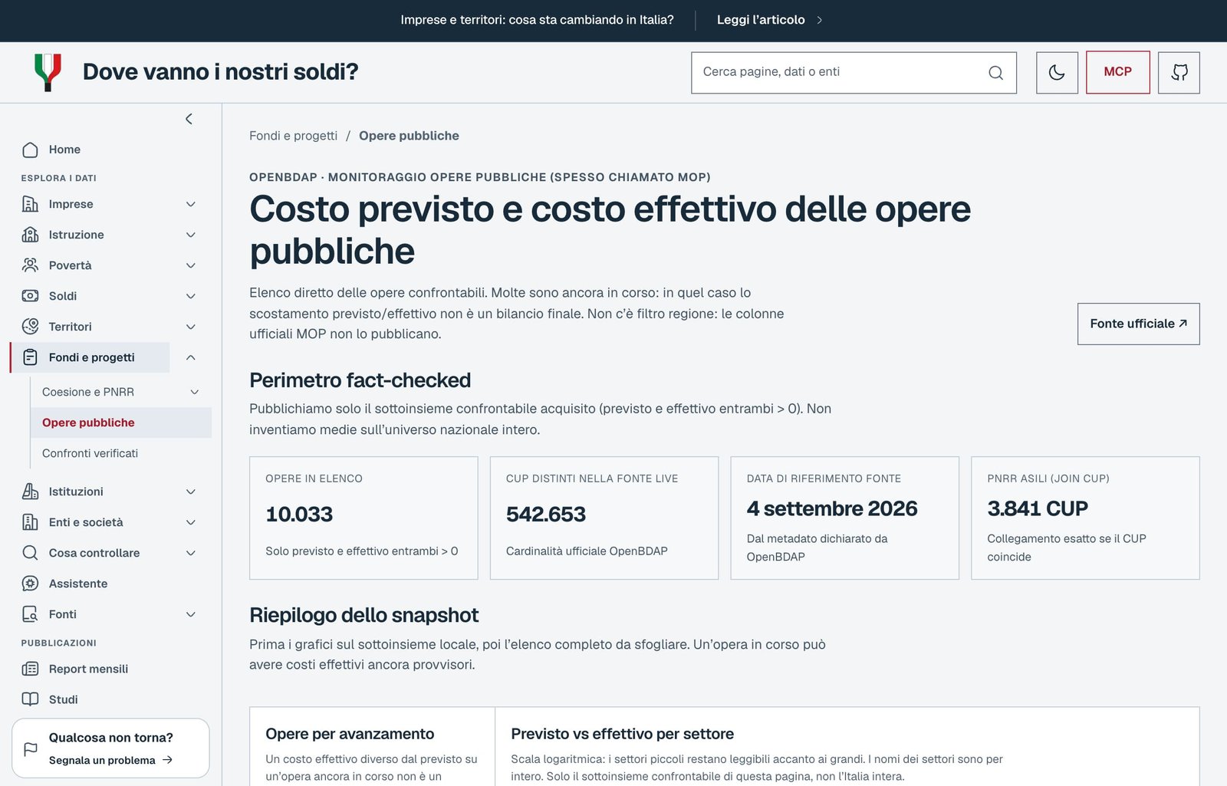The image size is (1227, 786).
Task: Expand the Istituzioni section chevron
Action: tap(191, 492)
